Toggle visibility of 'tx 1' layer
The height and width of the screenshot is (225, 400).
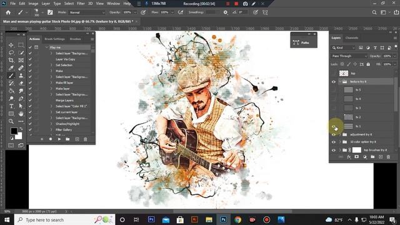pyautogui.click(x=334, y=126)
